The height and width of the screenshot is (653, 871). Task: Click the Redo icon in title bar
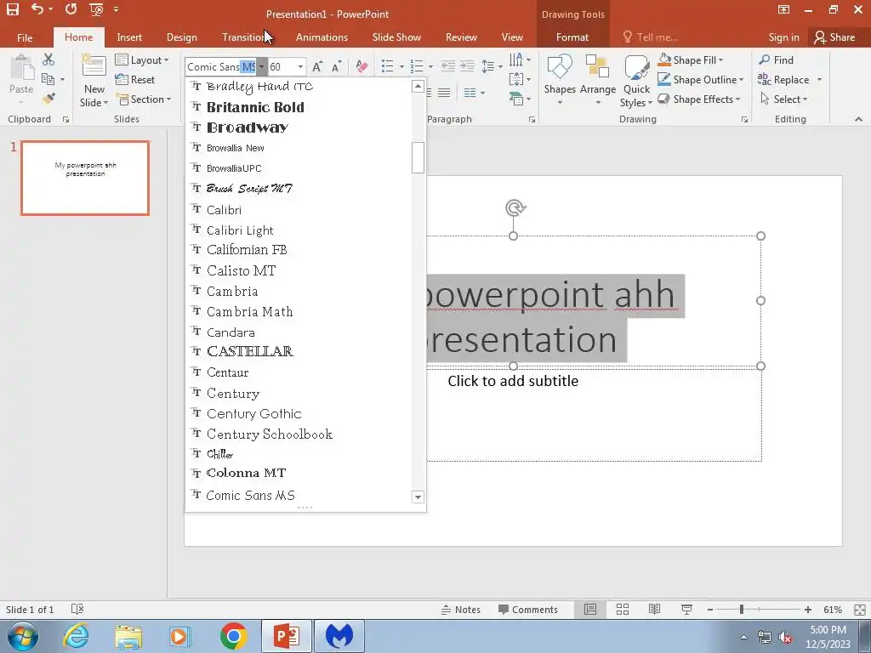pos(71,9)
